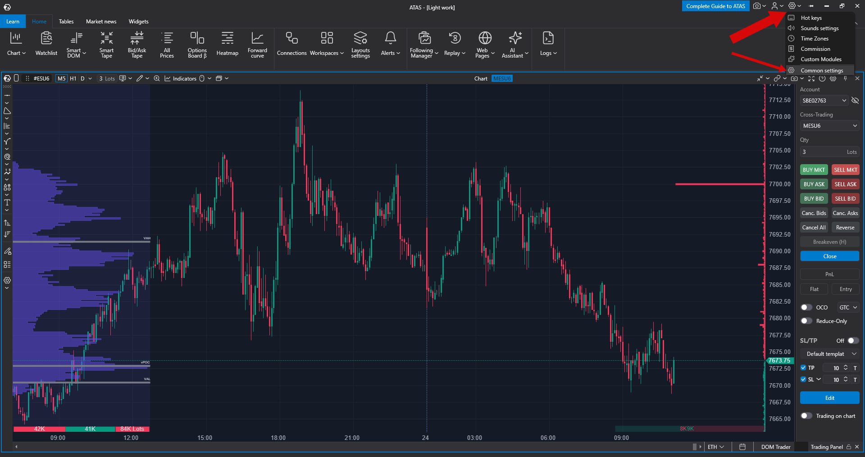Screen dimensions: 865x457
Task: Enable Trading on chart toggle
Action: 806,416
